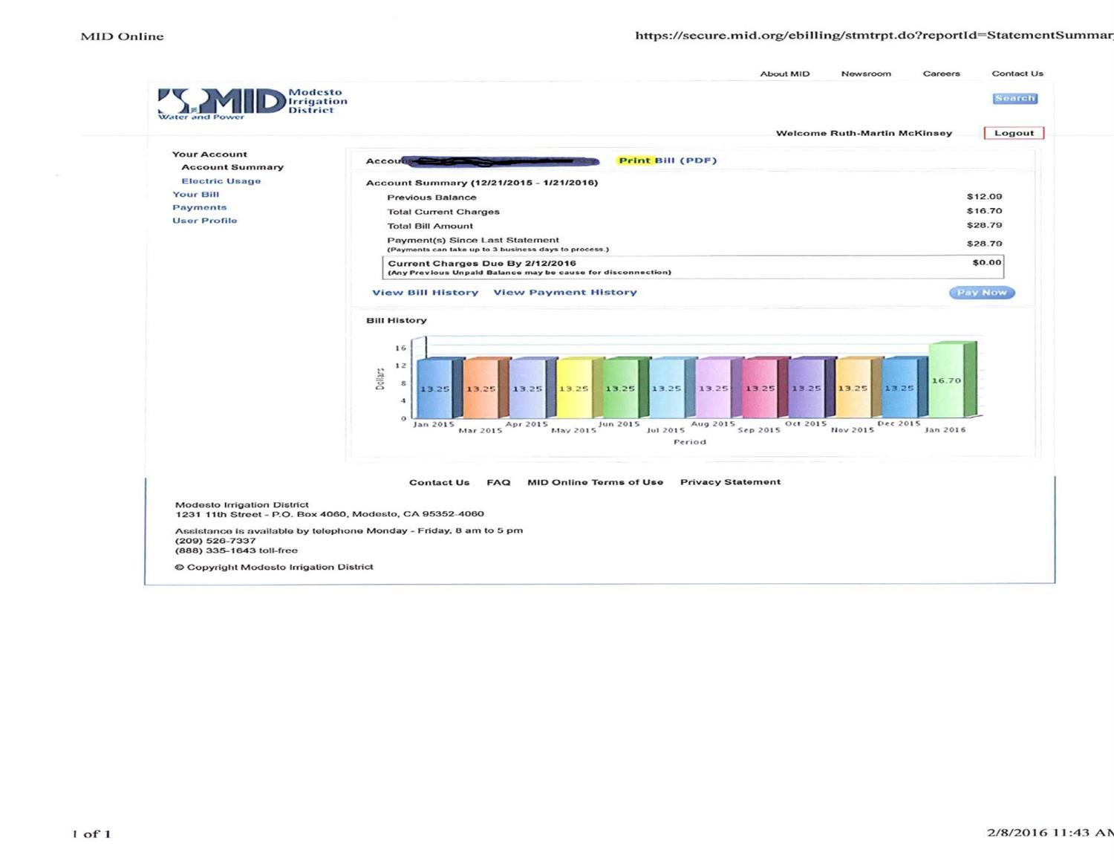Open the Newsroom link

click(x=866, y=74)
